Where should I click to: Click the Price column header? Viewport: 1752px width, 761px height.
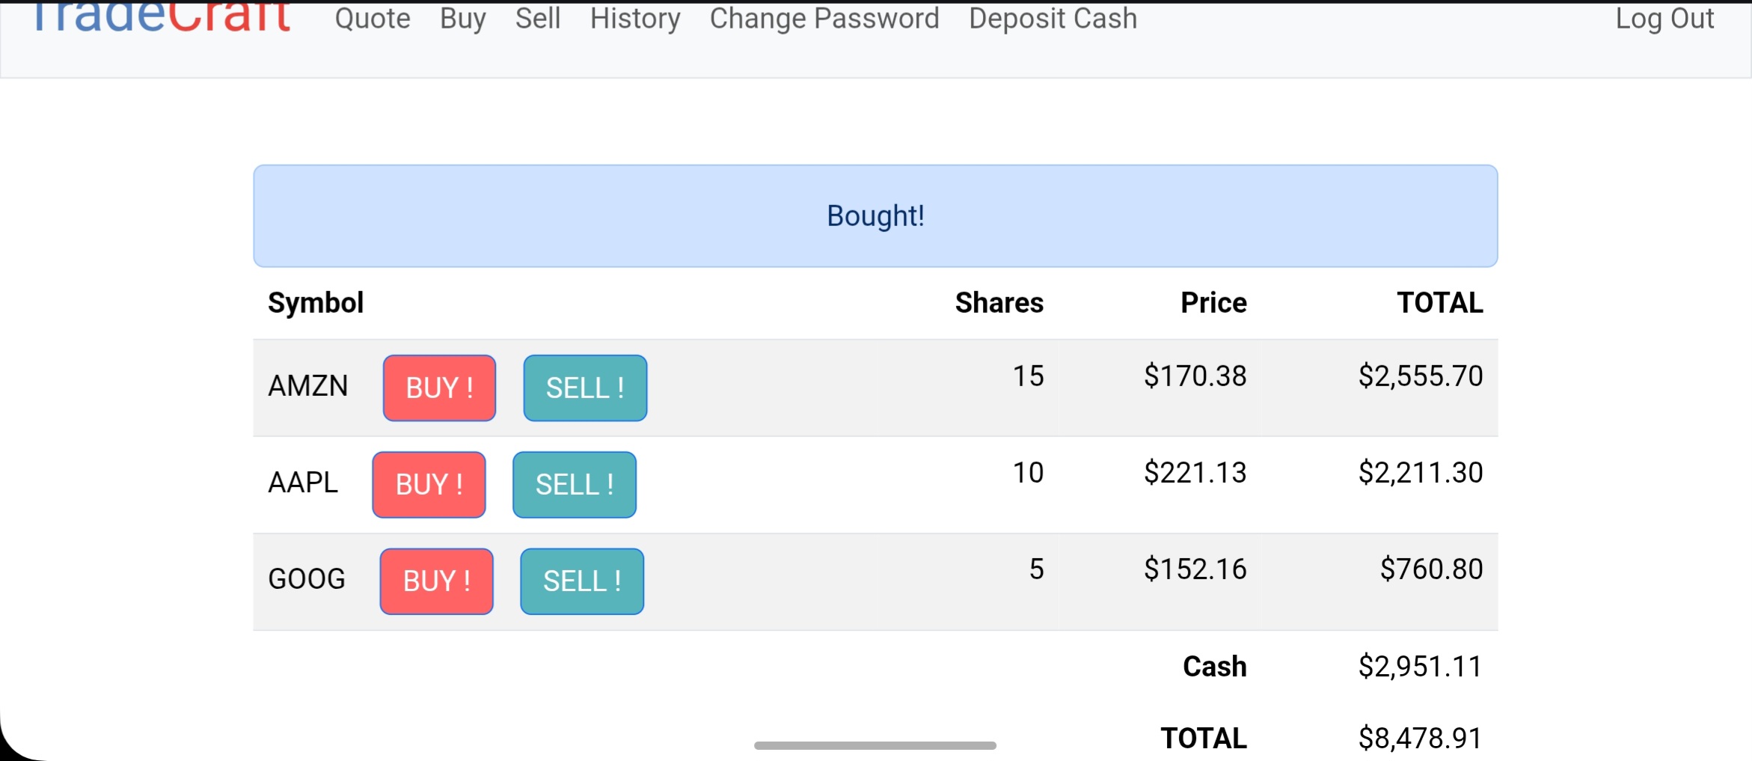(x=1213, y=302)
